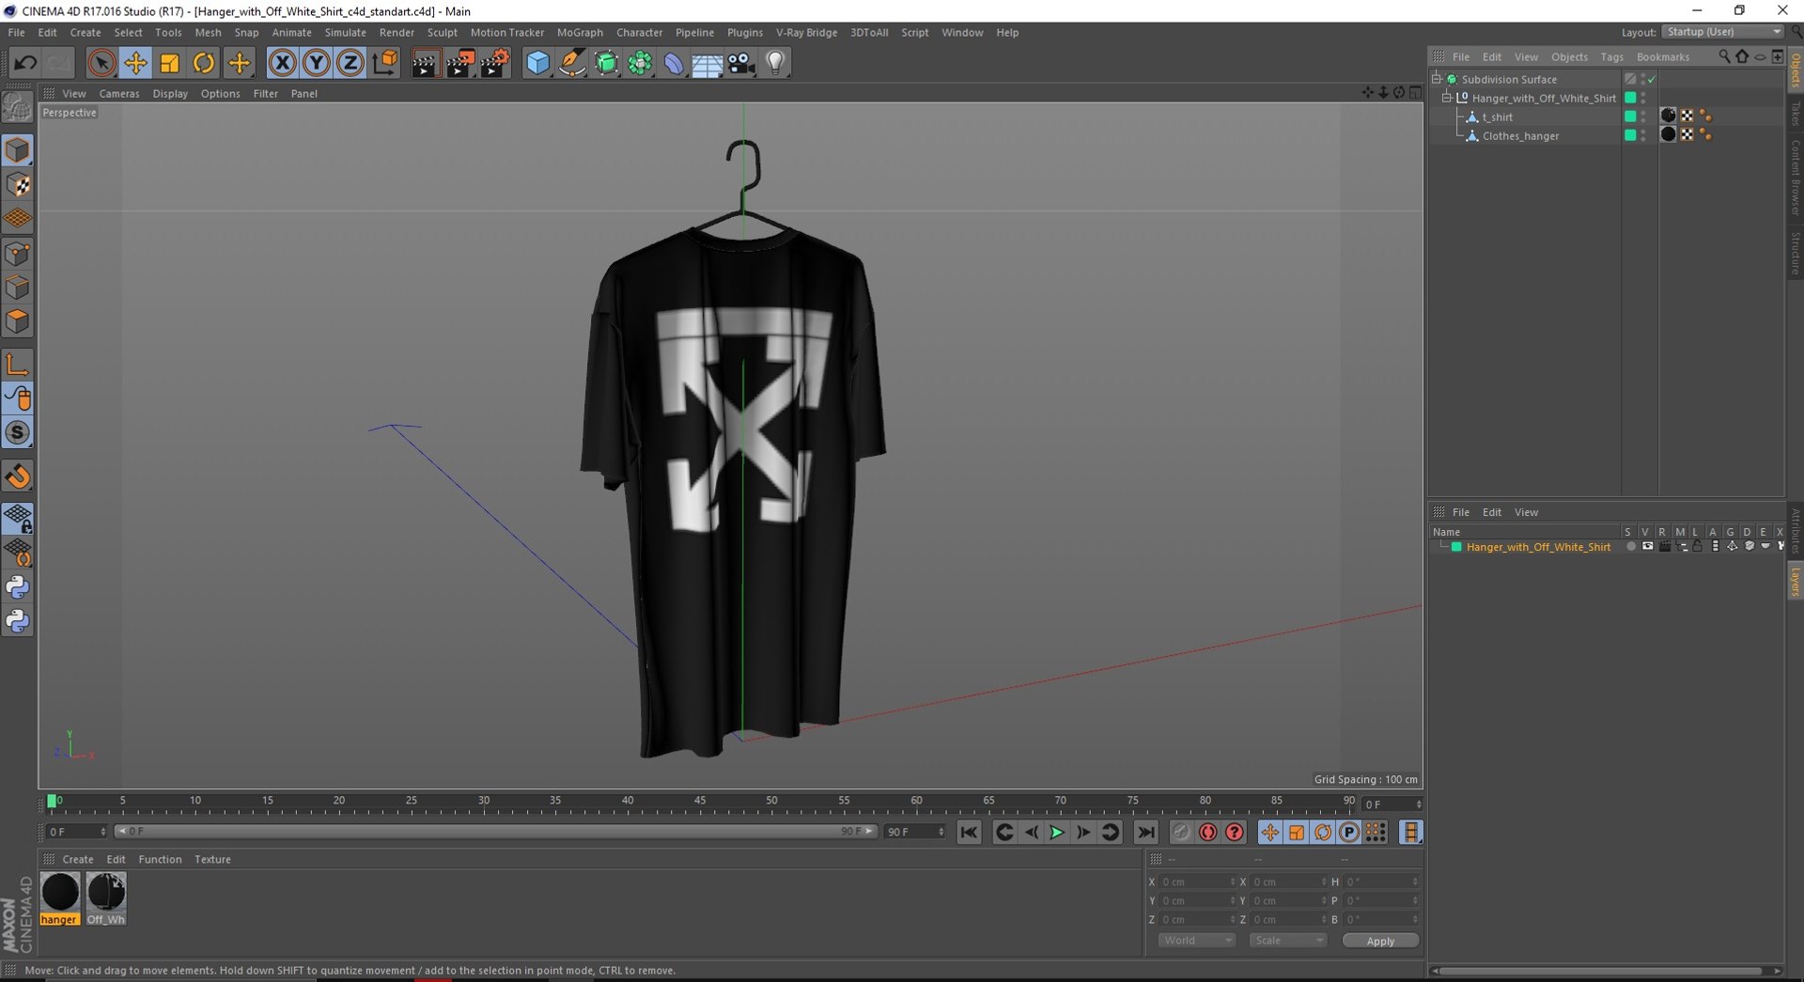Open the MoGraph menu

[580, 32]
